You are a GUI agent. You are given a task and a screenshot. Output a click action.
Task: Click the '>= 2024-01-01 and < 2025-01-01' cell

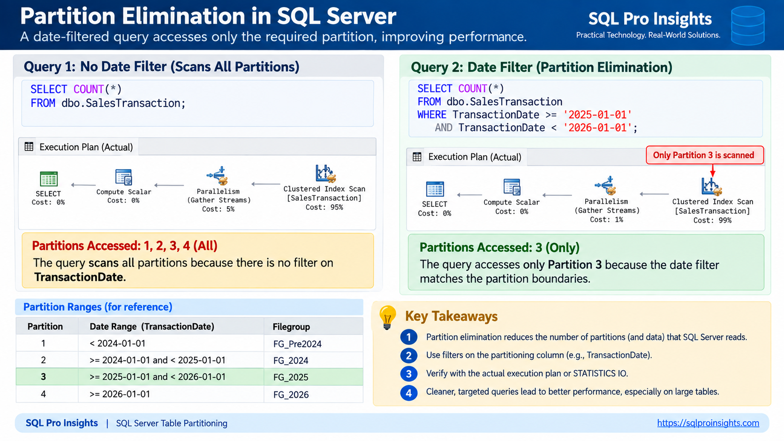(x=171, y=360)
